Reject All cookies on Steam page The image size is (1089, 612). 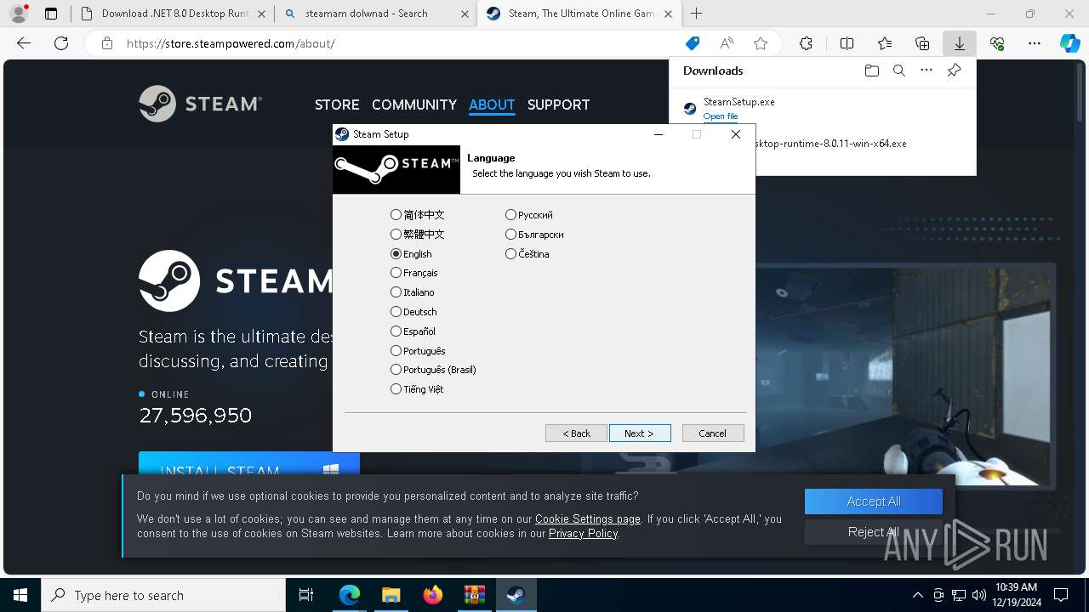[874, 532]
